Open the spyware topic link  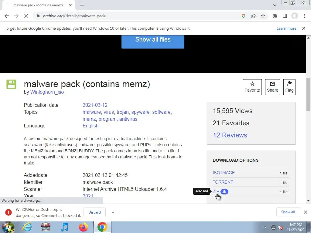click(140, 112)
